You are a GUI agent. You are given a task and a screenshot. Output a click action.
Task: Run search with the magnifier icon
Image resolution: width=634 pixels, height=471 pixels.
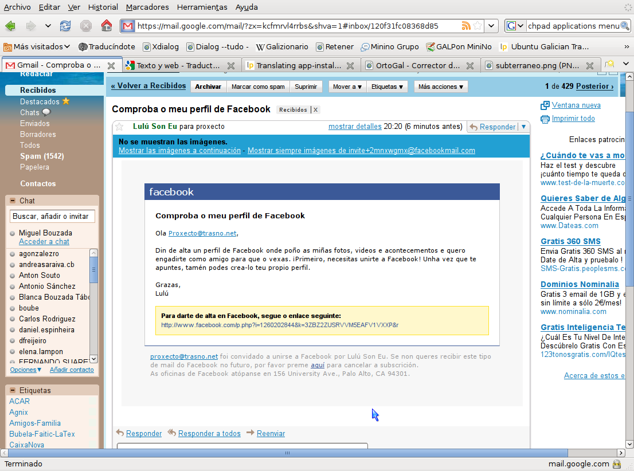[x=625, y=26]
